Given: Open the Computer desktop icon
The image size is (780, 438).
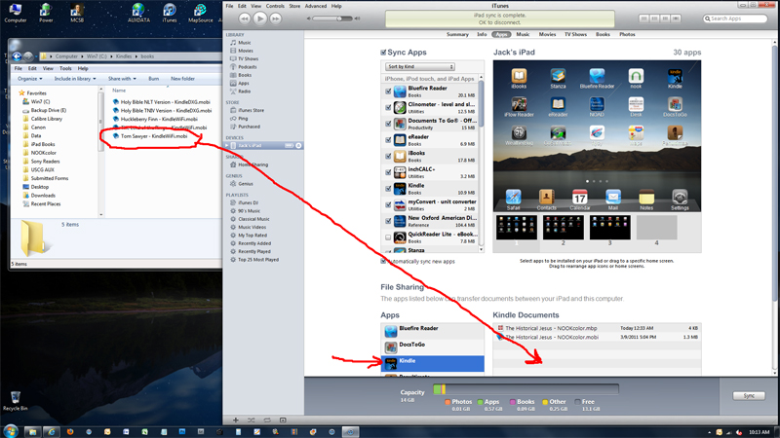Looking at the screenshot, I should pyautogui.click(x=16, y=13).
